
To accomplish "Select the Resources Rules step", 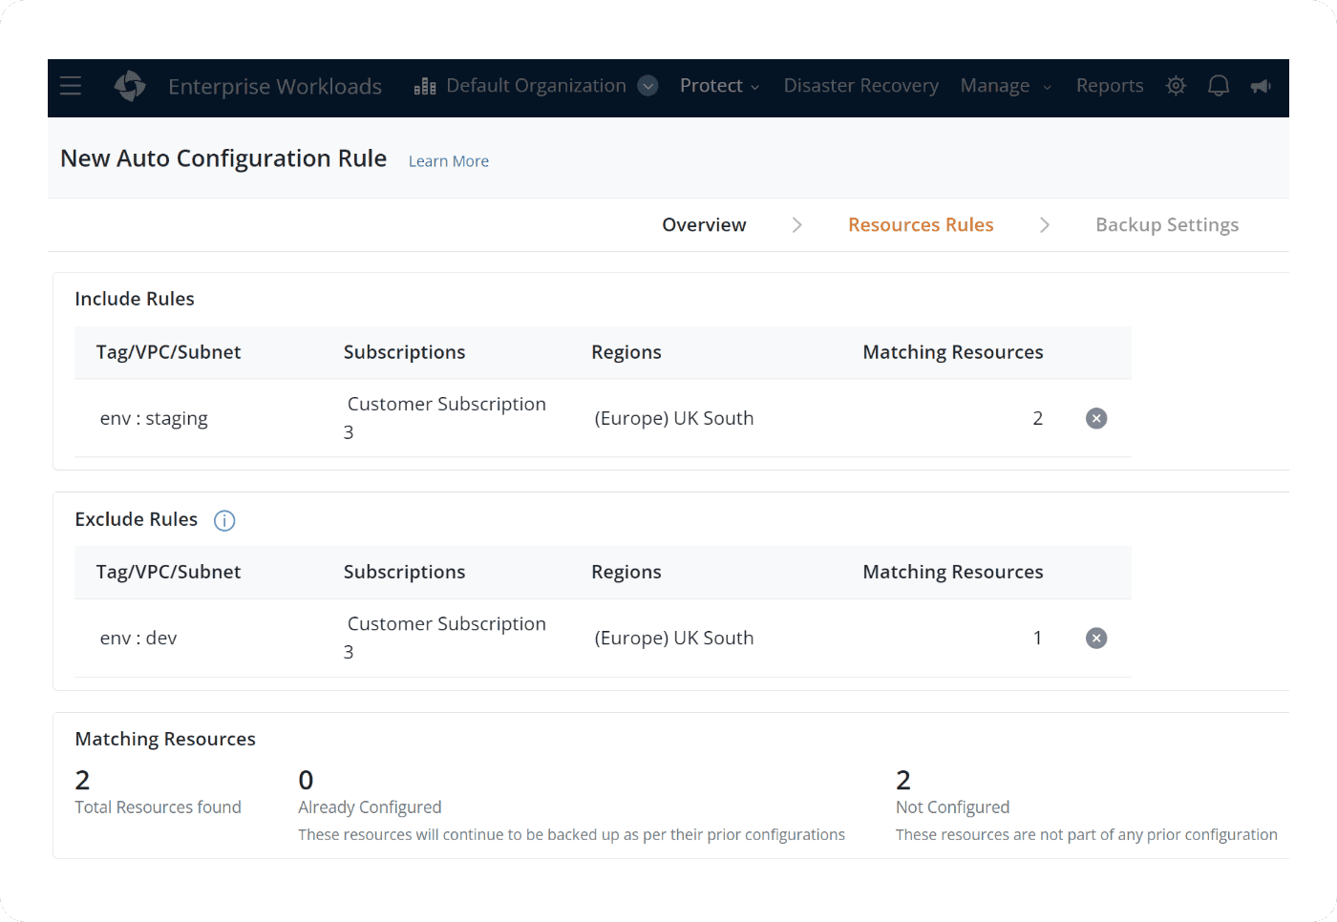I will coord(921,225).
